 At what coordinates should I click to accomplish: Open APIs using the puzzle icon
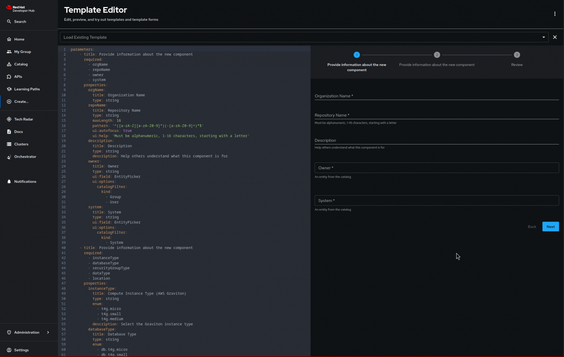pyautogui.click(x=9, y=77)
